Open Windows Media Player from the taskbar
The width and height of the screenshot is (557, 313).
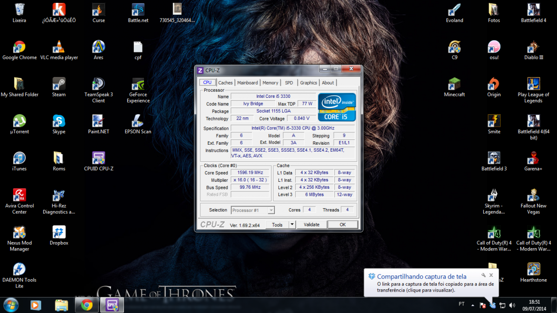(x=35, y=305)
